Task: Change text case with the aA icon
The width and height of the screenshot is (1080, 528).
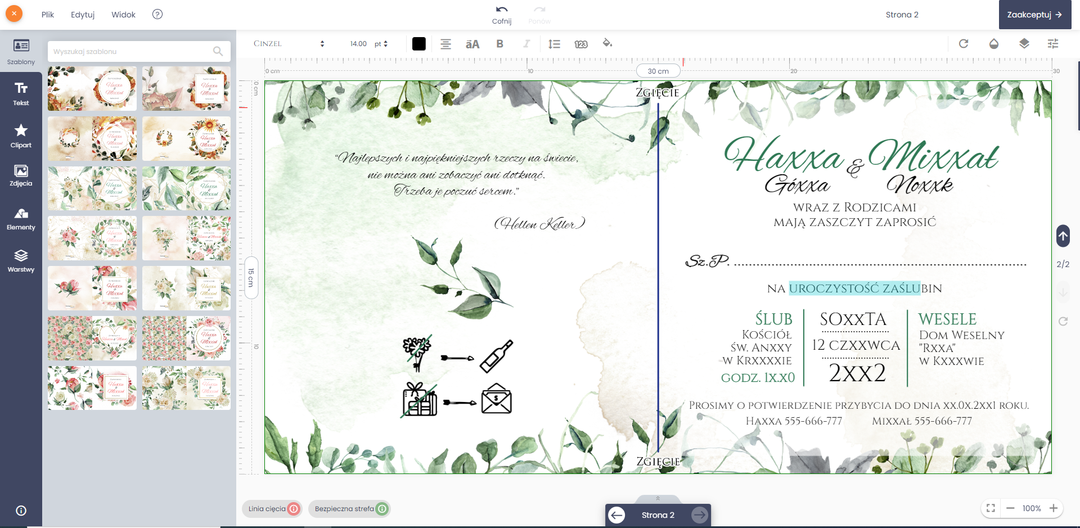Action: coord(472,44)
